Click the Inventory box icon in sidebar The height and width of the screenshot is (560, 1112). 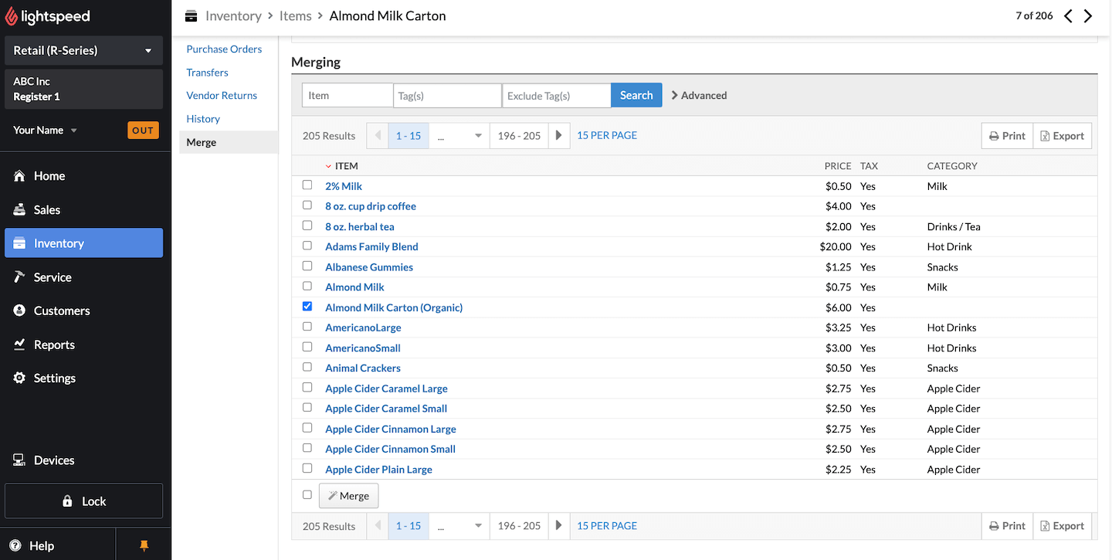pos(20,243)
